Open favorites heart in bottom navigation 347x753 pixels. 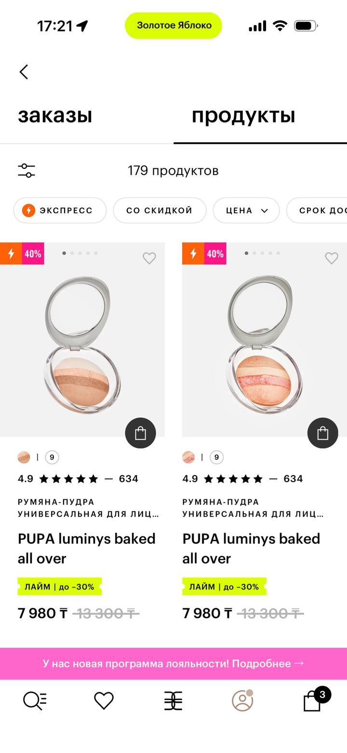pos(104,700)
